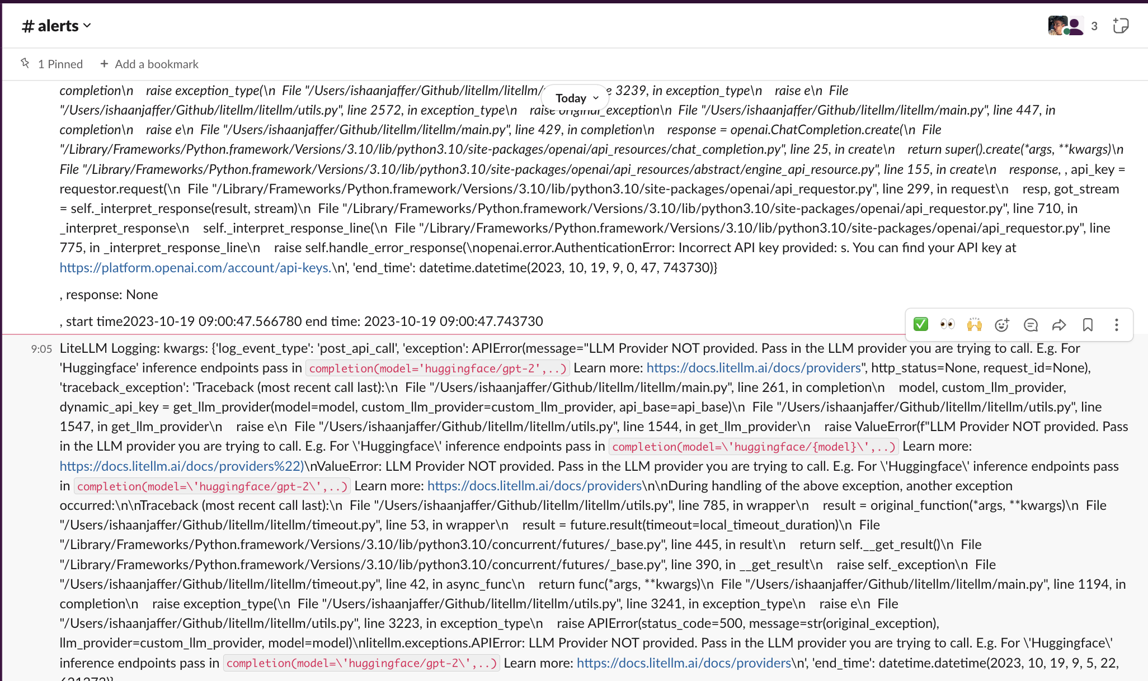The height and width of the screenshot is (681, 1148).
Task: Open docs.litellm.ai providers link after first Learn more
Action: pos(754,368)
